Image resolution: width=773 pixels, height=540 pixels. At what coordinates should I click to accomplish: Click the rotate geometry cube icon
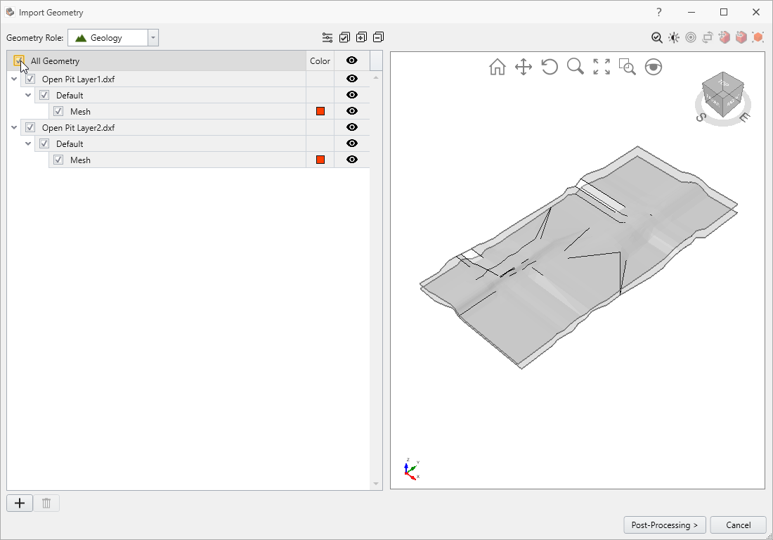coord(741,37)
